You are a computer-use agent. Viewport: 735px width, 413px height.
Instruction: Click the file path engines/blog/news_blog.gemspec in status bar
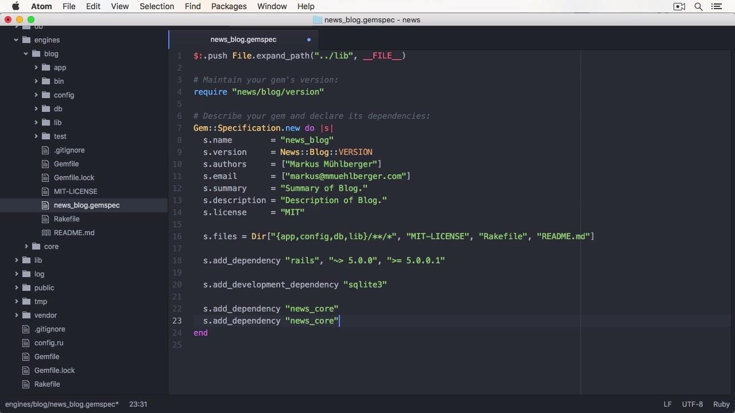click(x=61, y=404)
